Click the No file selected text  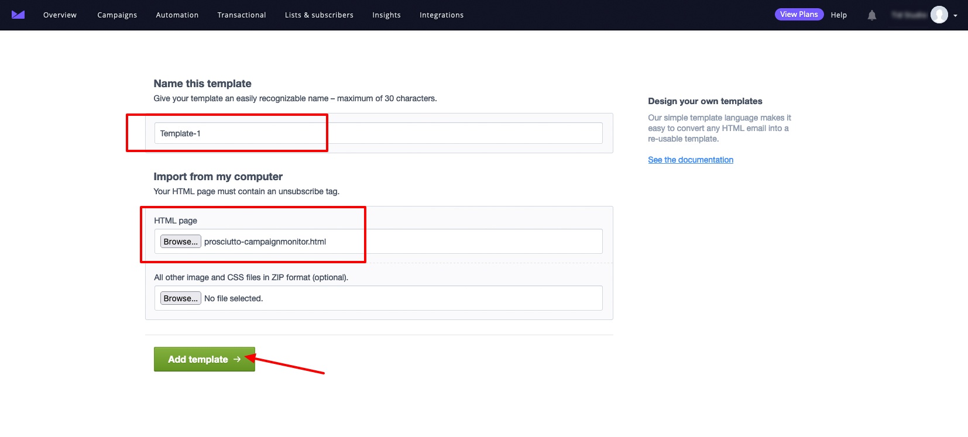[234, 298]
